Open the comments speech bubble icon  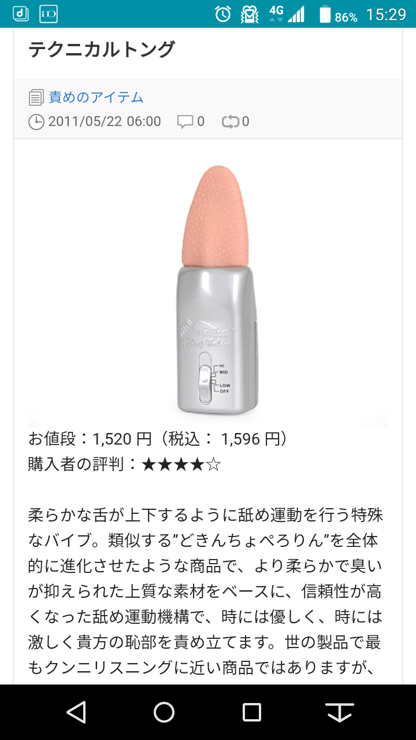pyautogui.click(x=185, y=121)
